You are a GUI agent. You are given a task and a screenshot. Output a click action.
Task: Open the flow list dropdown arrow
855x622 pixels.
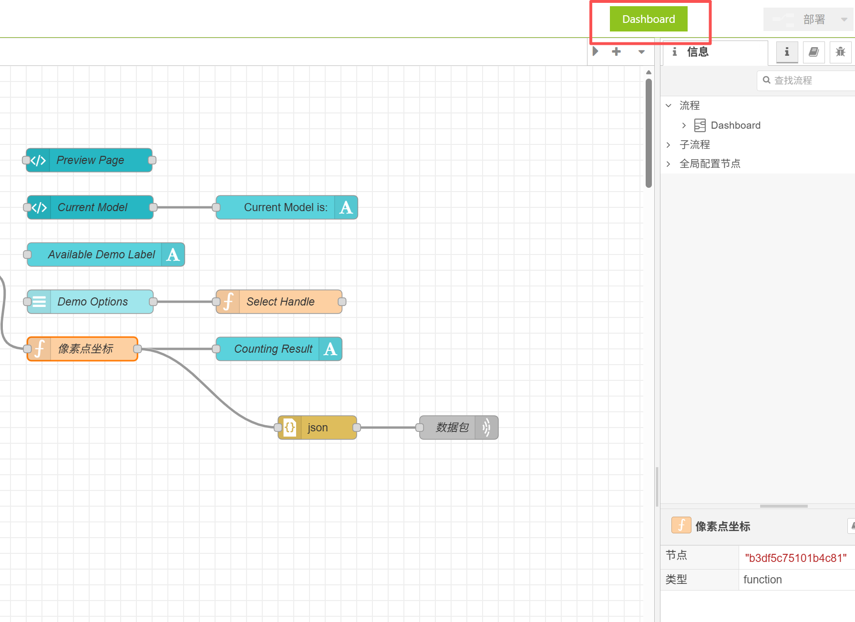pyautogui.click(x=641, y=52)
